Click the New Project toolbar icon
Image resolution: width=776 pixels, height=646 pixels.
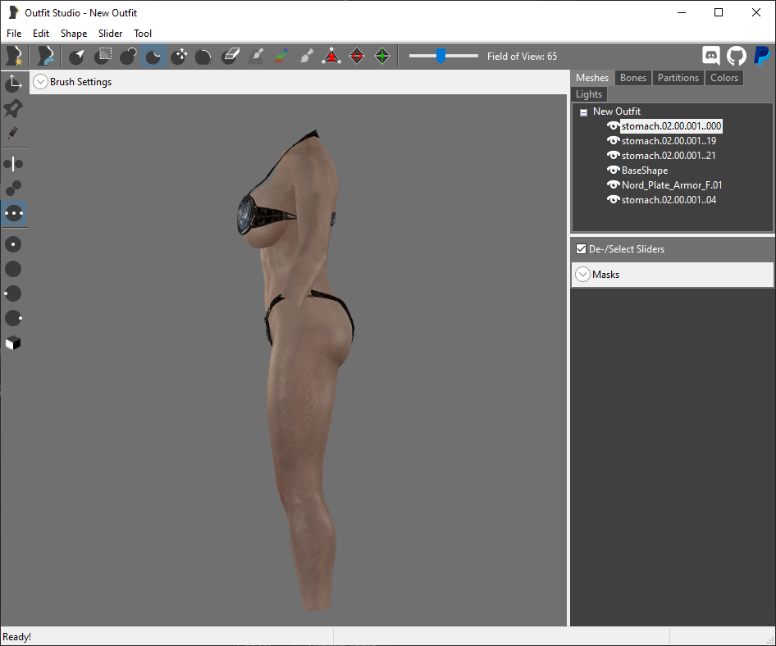pos(14,56)
